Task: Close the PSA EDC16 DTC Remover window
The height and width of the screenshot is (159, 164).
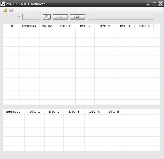Action: [x=160, y=4]
